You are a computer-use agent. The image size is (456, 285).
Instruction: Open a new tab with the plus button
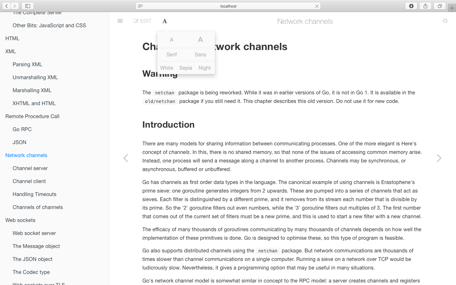pos(452,8)
